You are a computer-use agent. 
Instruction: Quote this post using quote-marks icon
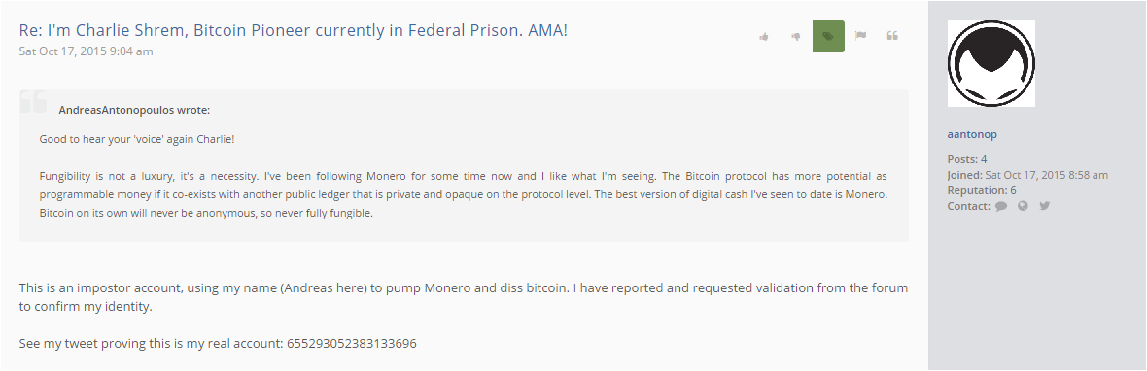[892, 36]
